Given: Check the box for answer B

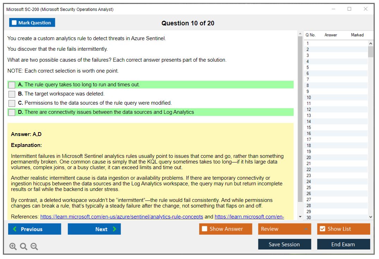Looking at the screenshot, I should (x=12, y=94).
